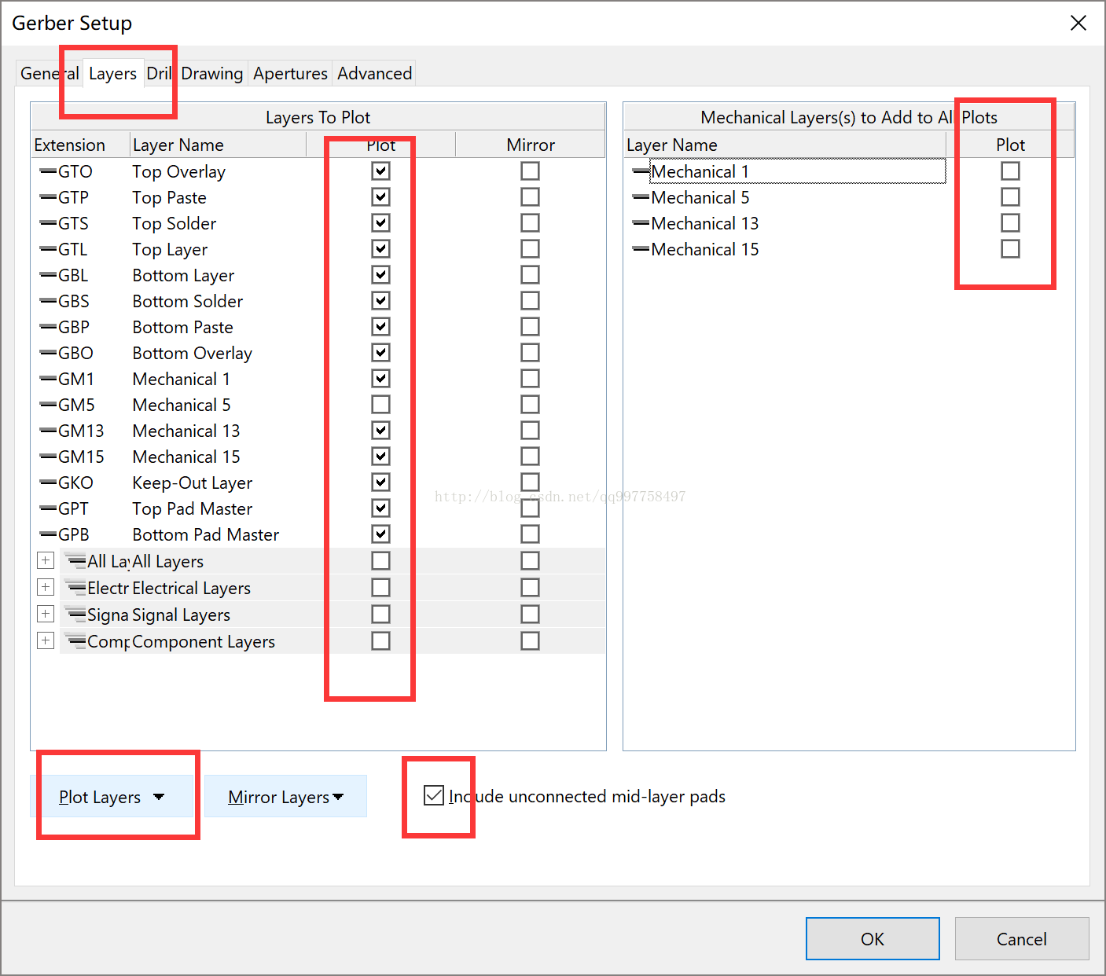This screenshot has height=976, width=1106.
Task: Close the Gerber Setup window
Action: (1078, 23)
